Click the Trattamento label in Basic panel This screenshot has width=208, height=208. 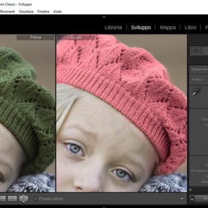pos(200,70)
